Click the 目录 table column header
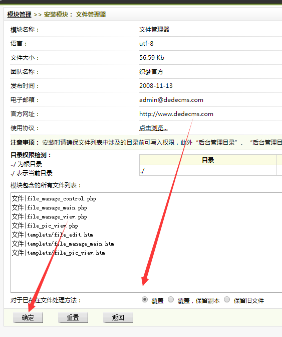 tap(208, 160)
